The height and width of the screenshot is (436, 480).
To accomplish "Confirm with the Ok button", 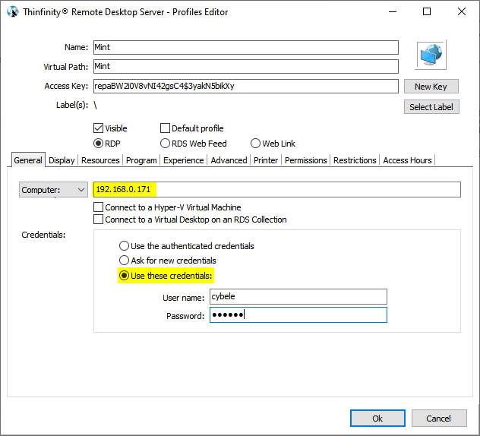I will 377,419.
